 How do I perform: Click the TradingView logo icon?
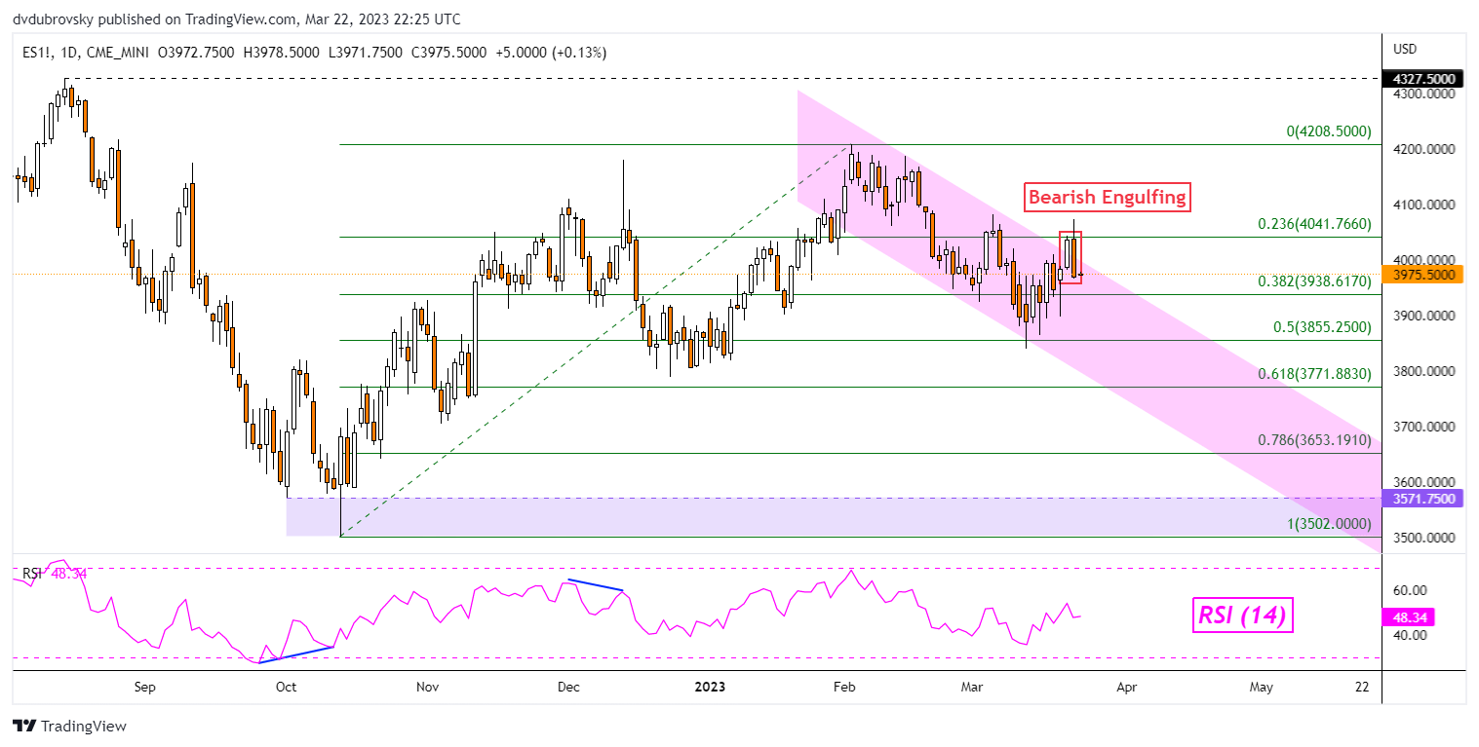[24, 726]
